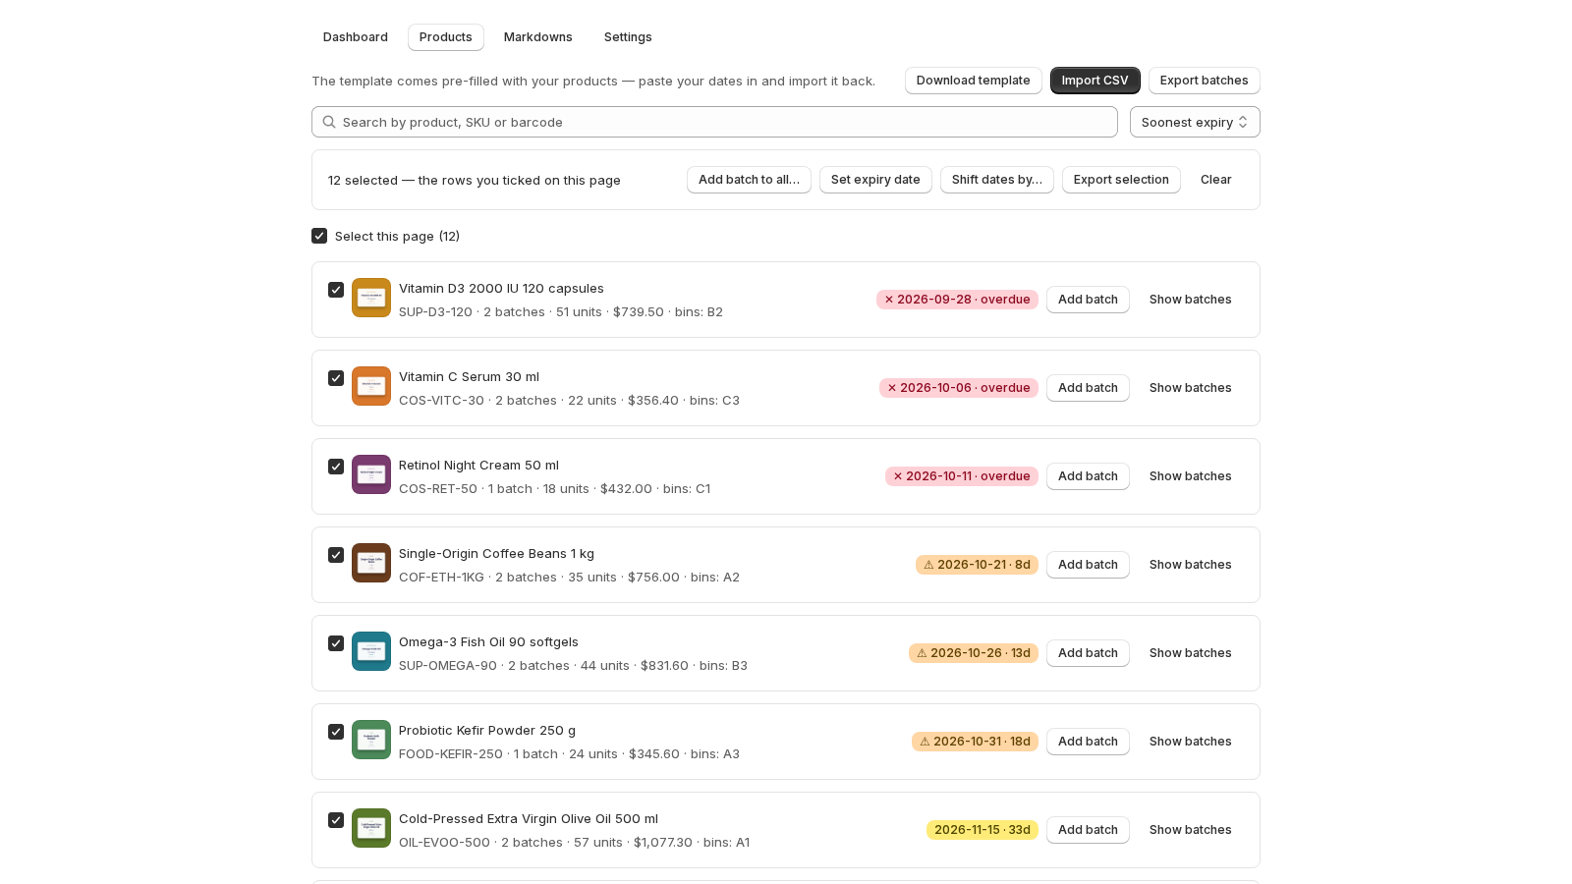Click the Vitamin D3 2000 IU product thumbnail
Viewport: 1572px width, 884px height.
pos(371,298)
